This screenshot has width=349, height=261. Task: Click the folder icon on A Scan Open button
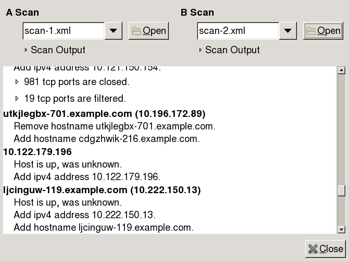point(136,31)
